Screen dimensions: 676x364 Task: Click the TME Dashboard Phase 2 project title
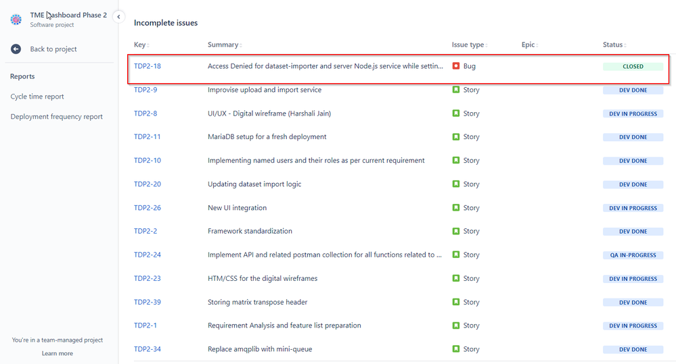[68, 15]
